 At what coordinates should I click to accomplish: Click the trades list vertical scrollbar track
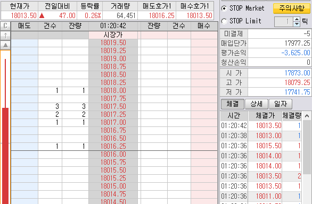[307, 162]
